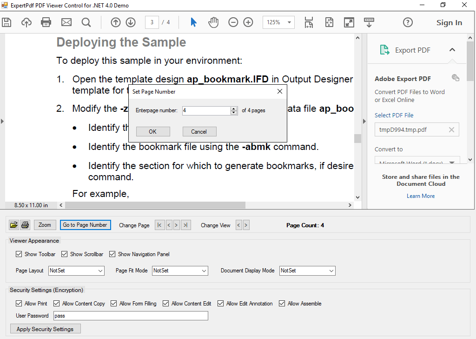Click the Sign In option
The height and width of the screenshot is (339, 476).
pos(449,22)
